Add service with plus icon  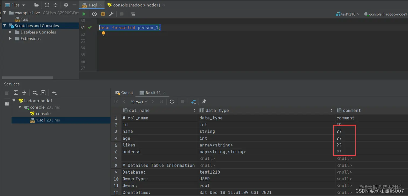(54, 93)
